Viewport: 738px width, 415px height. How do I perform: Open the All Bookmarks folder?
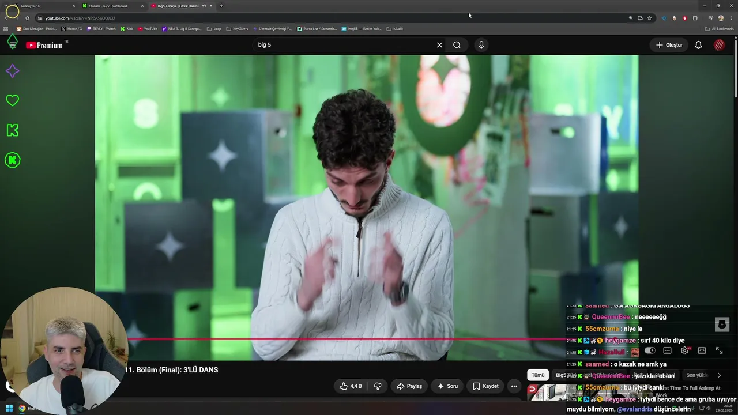719,29
